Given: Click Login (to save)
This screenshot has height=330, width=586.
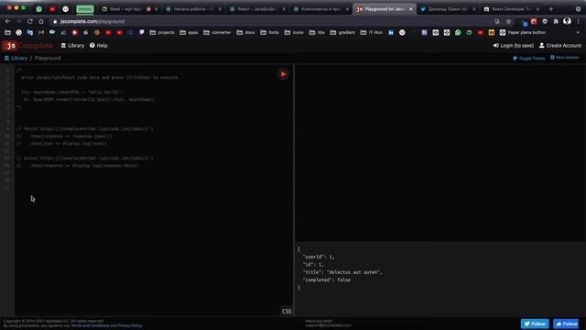Looking at the screenshot, I should (513, 45).
